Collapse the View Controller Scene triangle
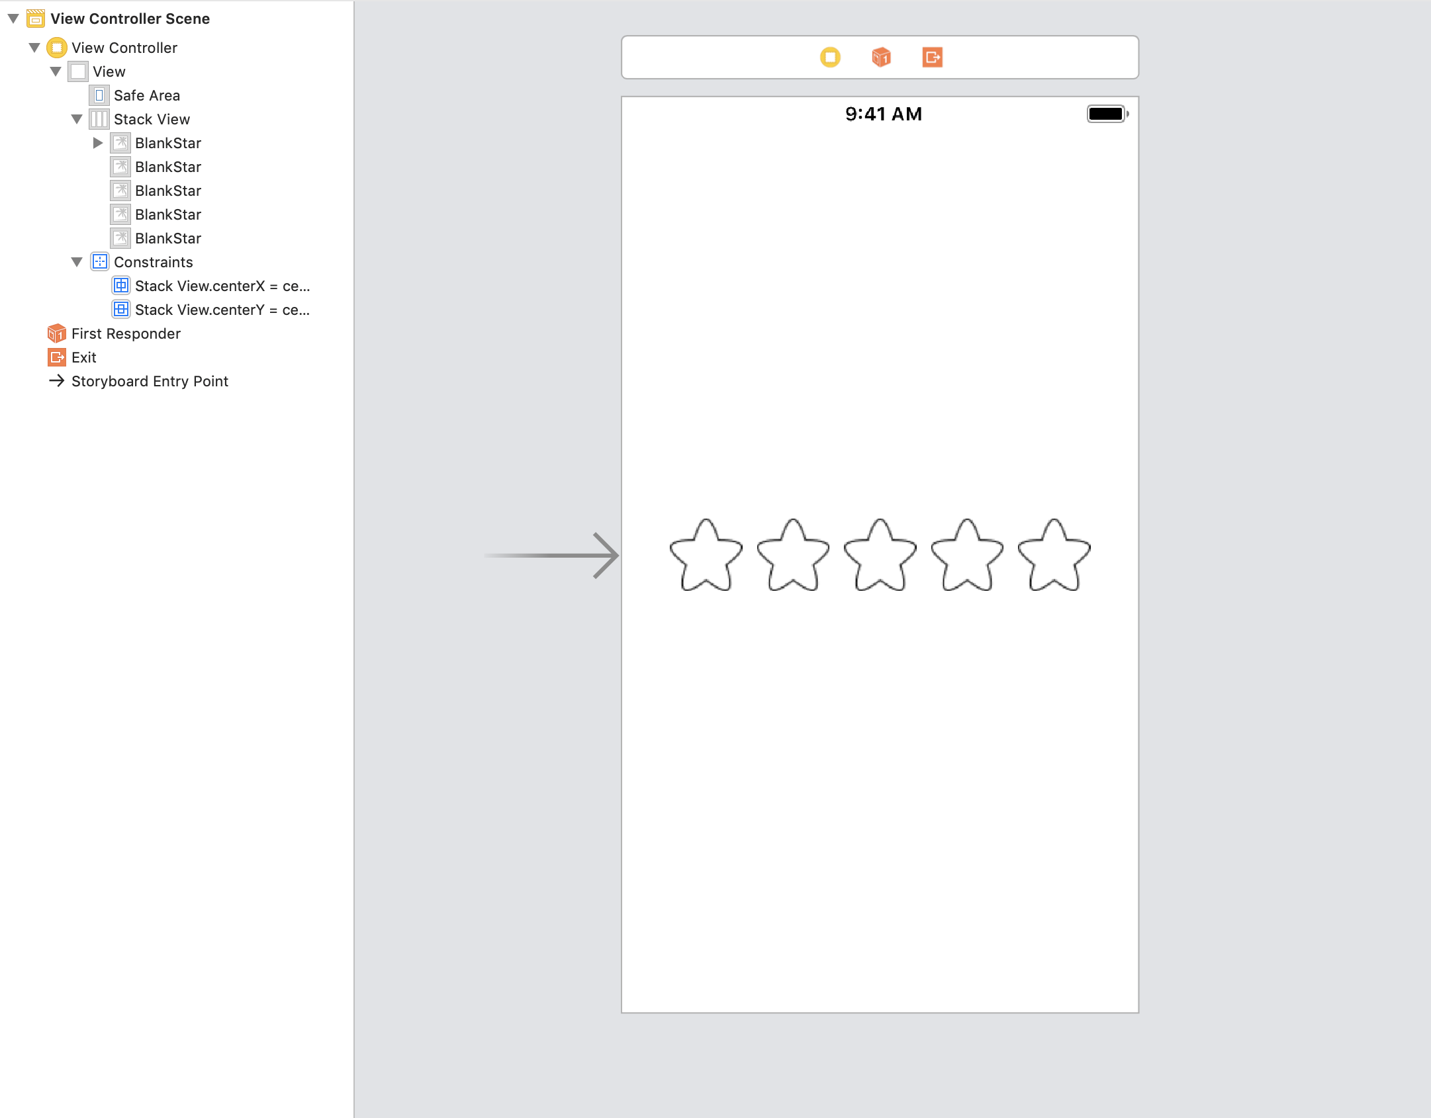 point(13,19)
